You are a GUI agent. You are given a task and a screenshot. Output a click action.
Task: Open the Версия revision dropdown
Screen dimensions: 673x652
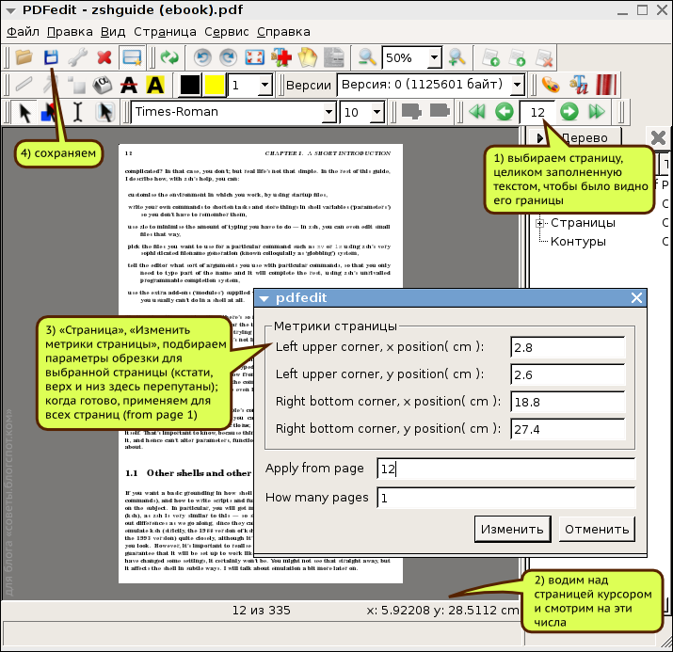pos(518,85)
